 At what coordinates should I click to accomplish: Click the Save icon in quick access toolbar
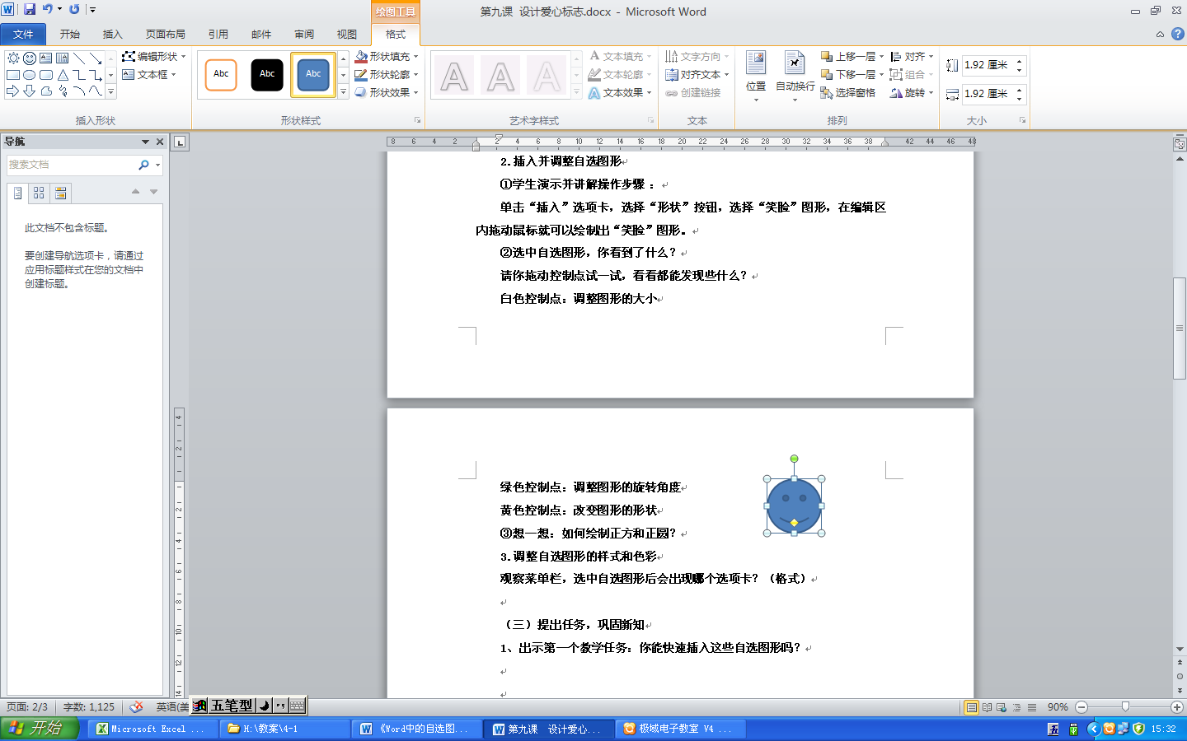(x=30, y=9)
